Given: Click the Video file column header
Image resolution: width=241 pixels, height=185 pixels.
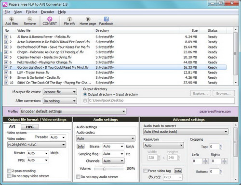Looking at the screenshot, I should click(x=54, y=30).
